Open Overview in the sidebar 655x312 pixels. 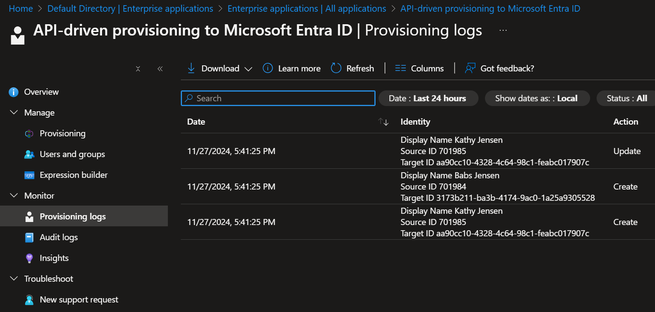click(x=42, y=92)
